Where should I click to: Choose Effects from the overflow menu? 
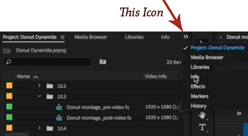(x=198, y=87)
